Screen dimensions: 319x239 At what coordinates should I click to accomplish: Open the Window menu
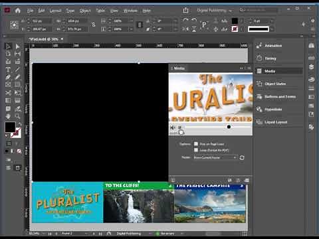[x=130, y=11]
